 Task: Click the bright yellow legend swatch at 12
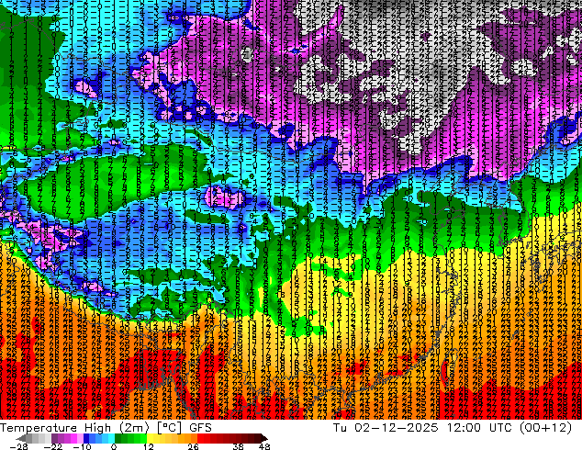coord(150,438)
